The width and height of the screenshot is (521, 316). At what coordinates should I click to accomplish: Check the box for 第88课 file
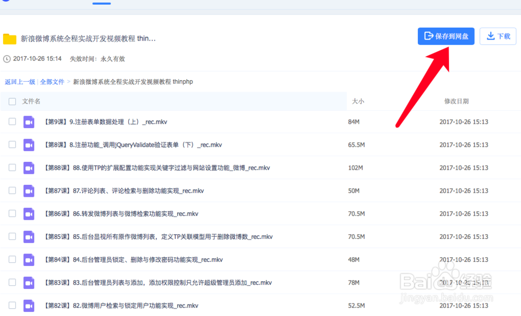point(13,167)
